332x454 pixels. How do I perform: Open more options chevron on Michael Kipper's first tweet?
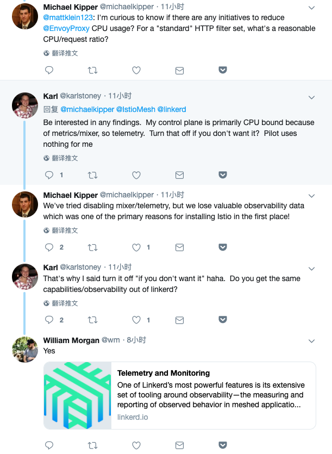click(x=311, y=8)
